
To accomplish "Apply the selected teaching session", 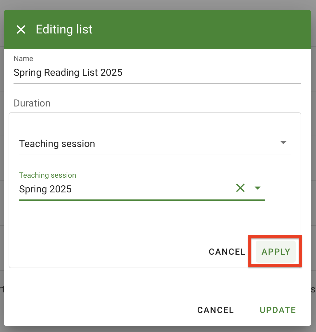I will coord(275,252).
